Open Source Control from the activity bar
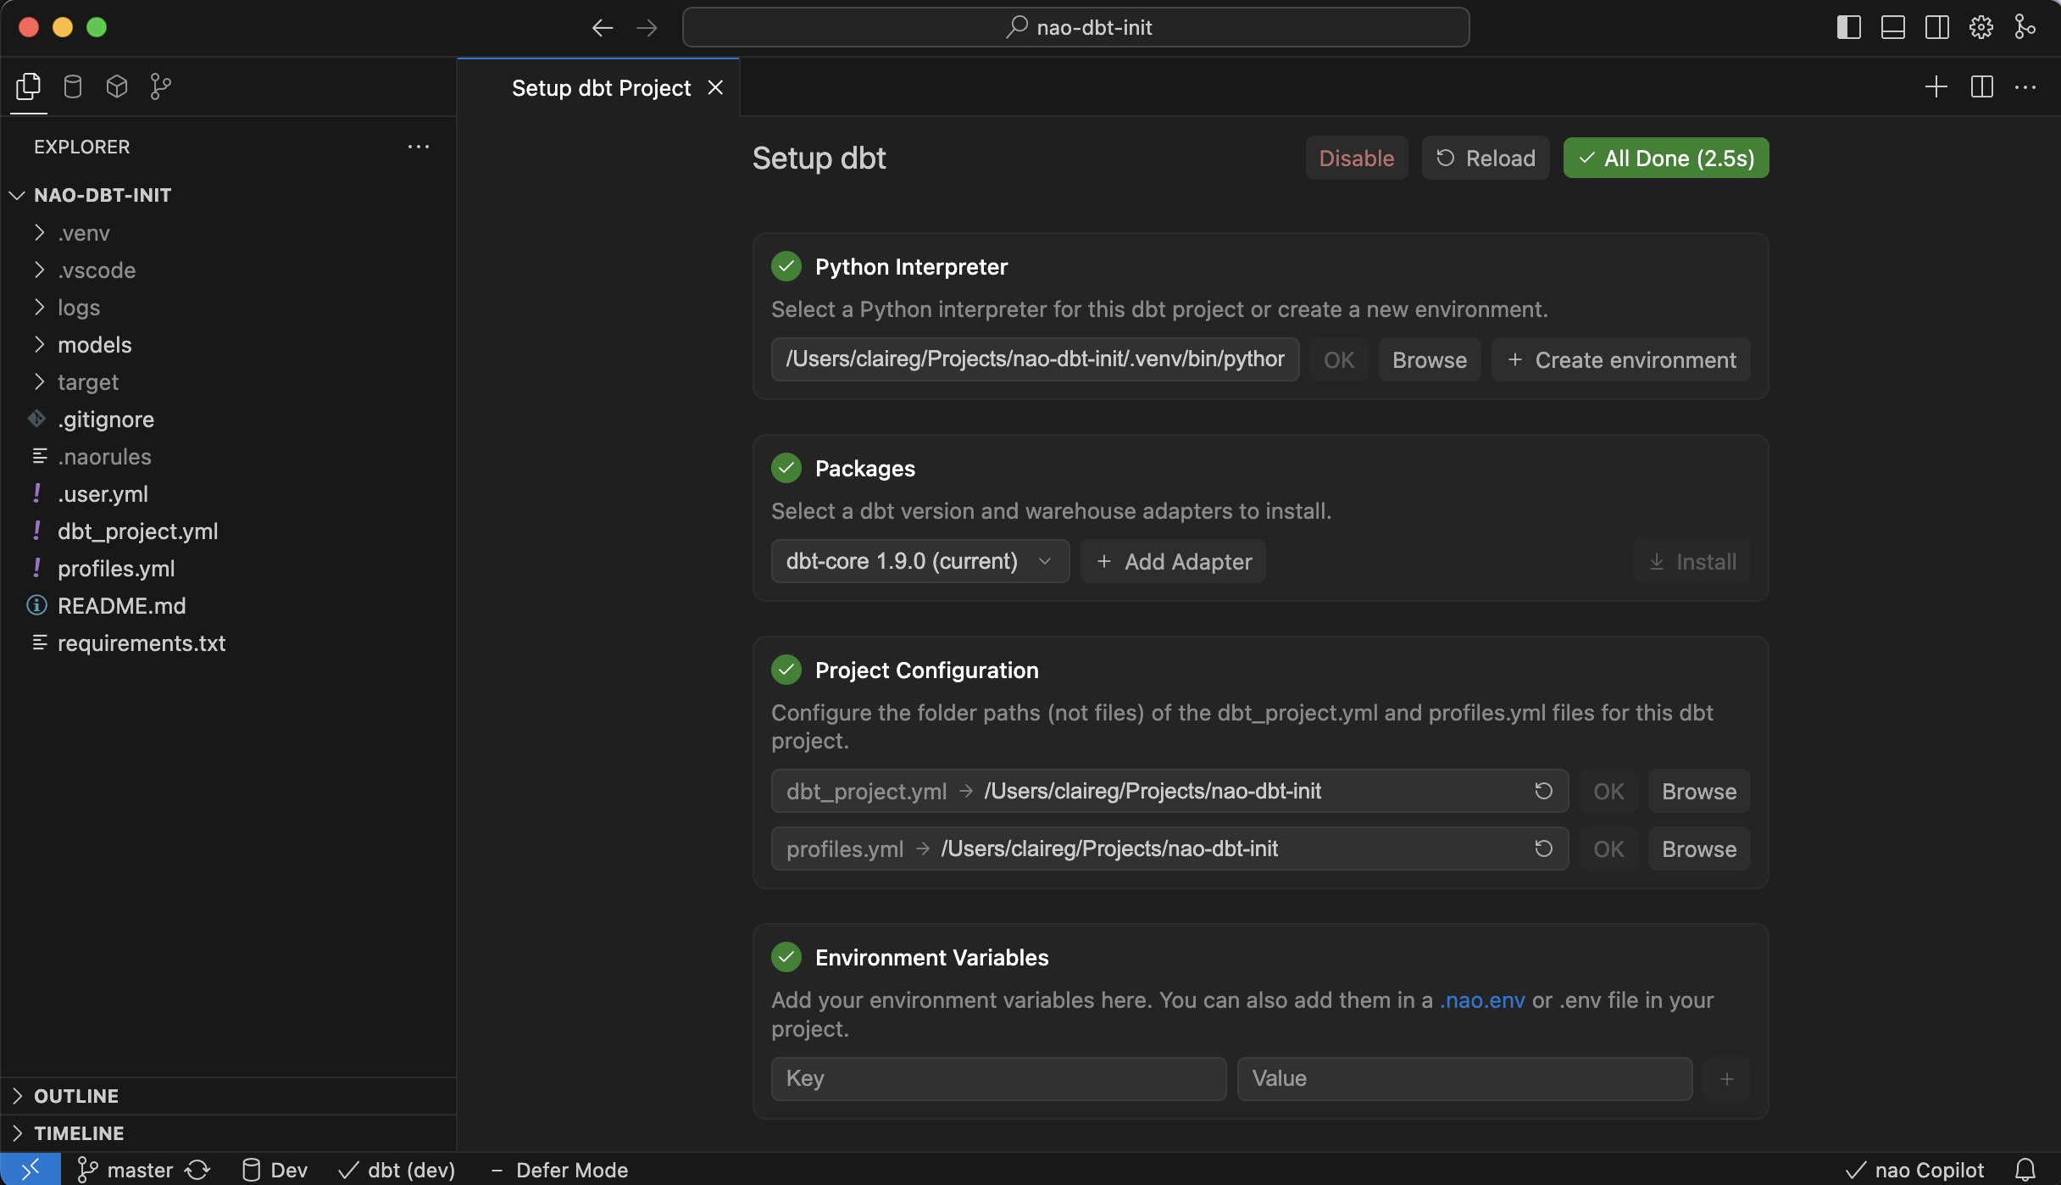Viewport: 2061px width, 1185px height. (160, 86)
